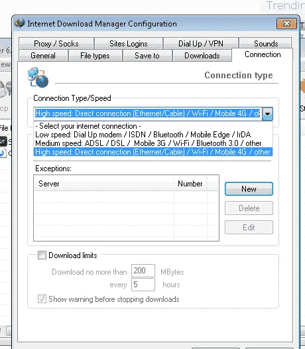Switch to the Save to tab
305x349 pixels.
point(147,56)
